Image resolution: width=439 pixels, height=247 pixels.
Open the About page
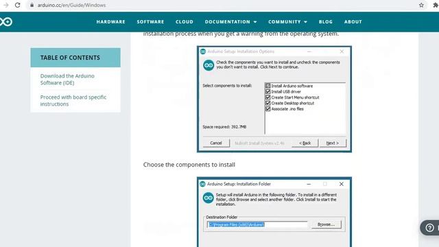click(353, 21)
